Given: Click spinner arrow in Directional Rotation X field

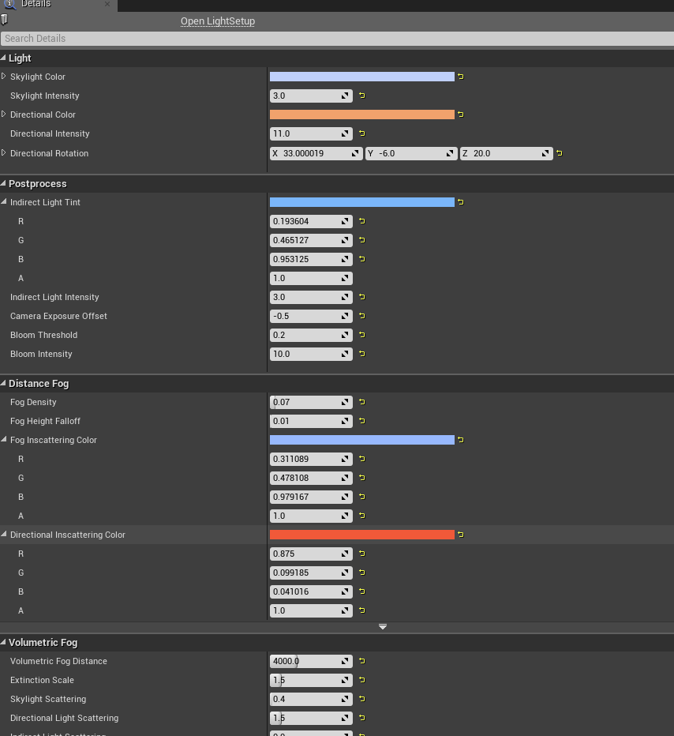Looking at the screenshot, I should (x=355, y=153).
